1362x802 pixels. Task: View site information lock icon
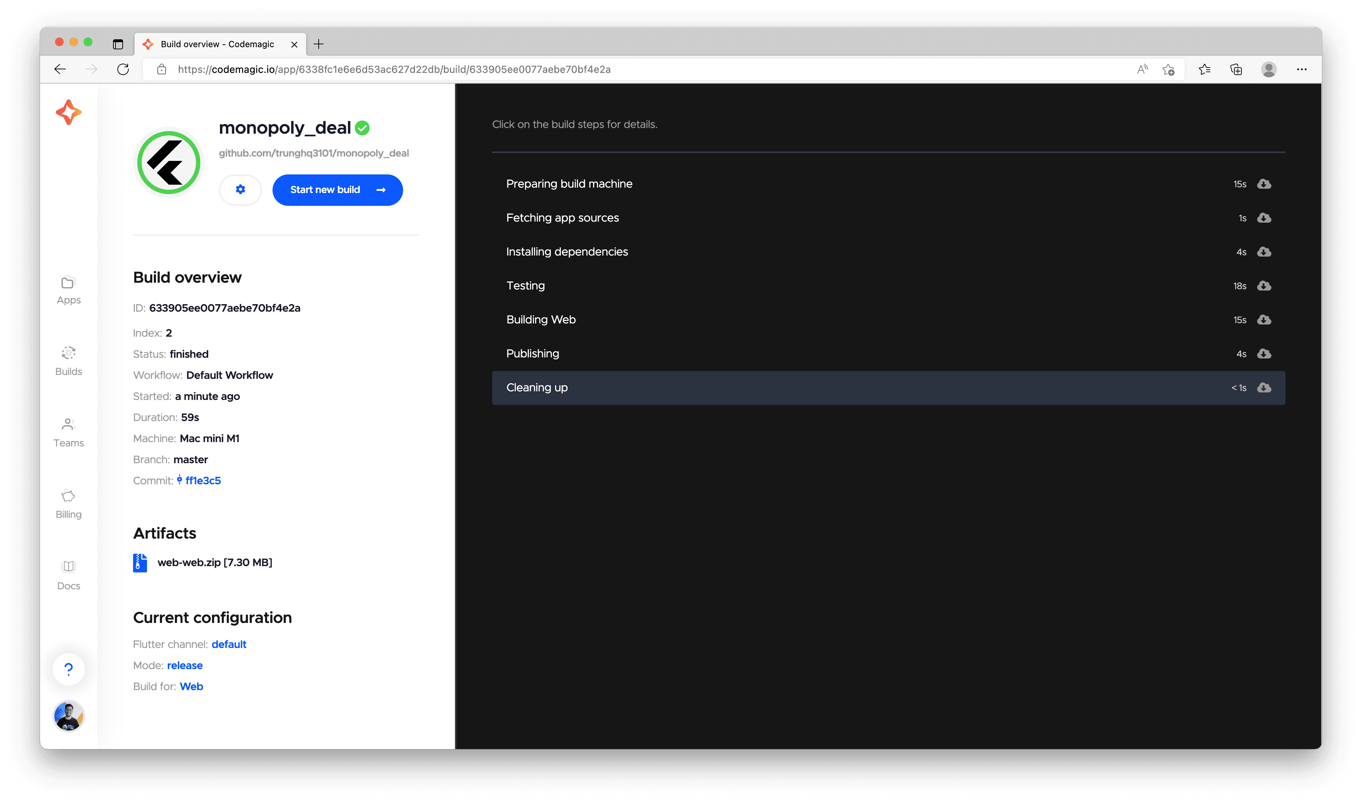pyautogui.click(x=161, y=69)
